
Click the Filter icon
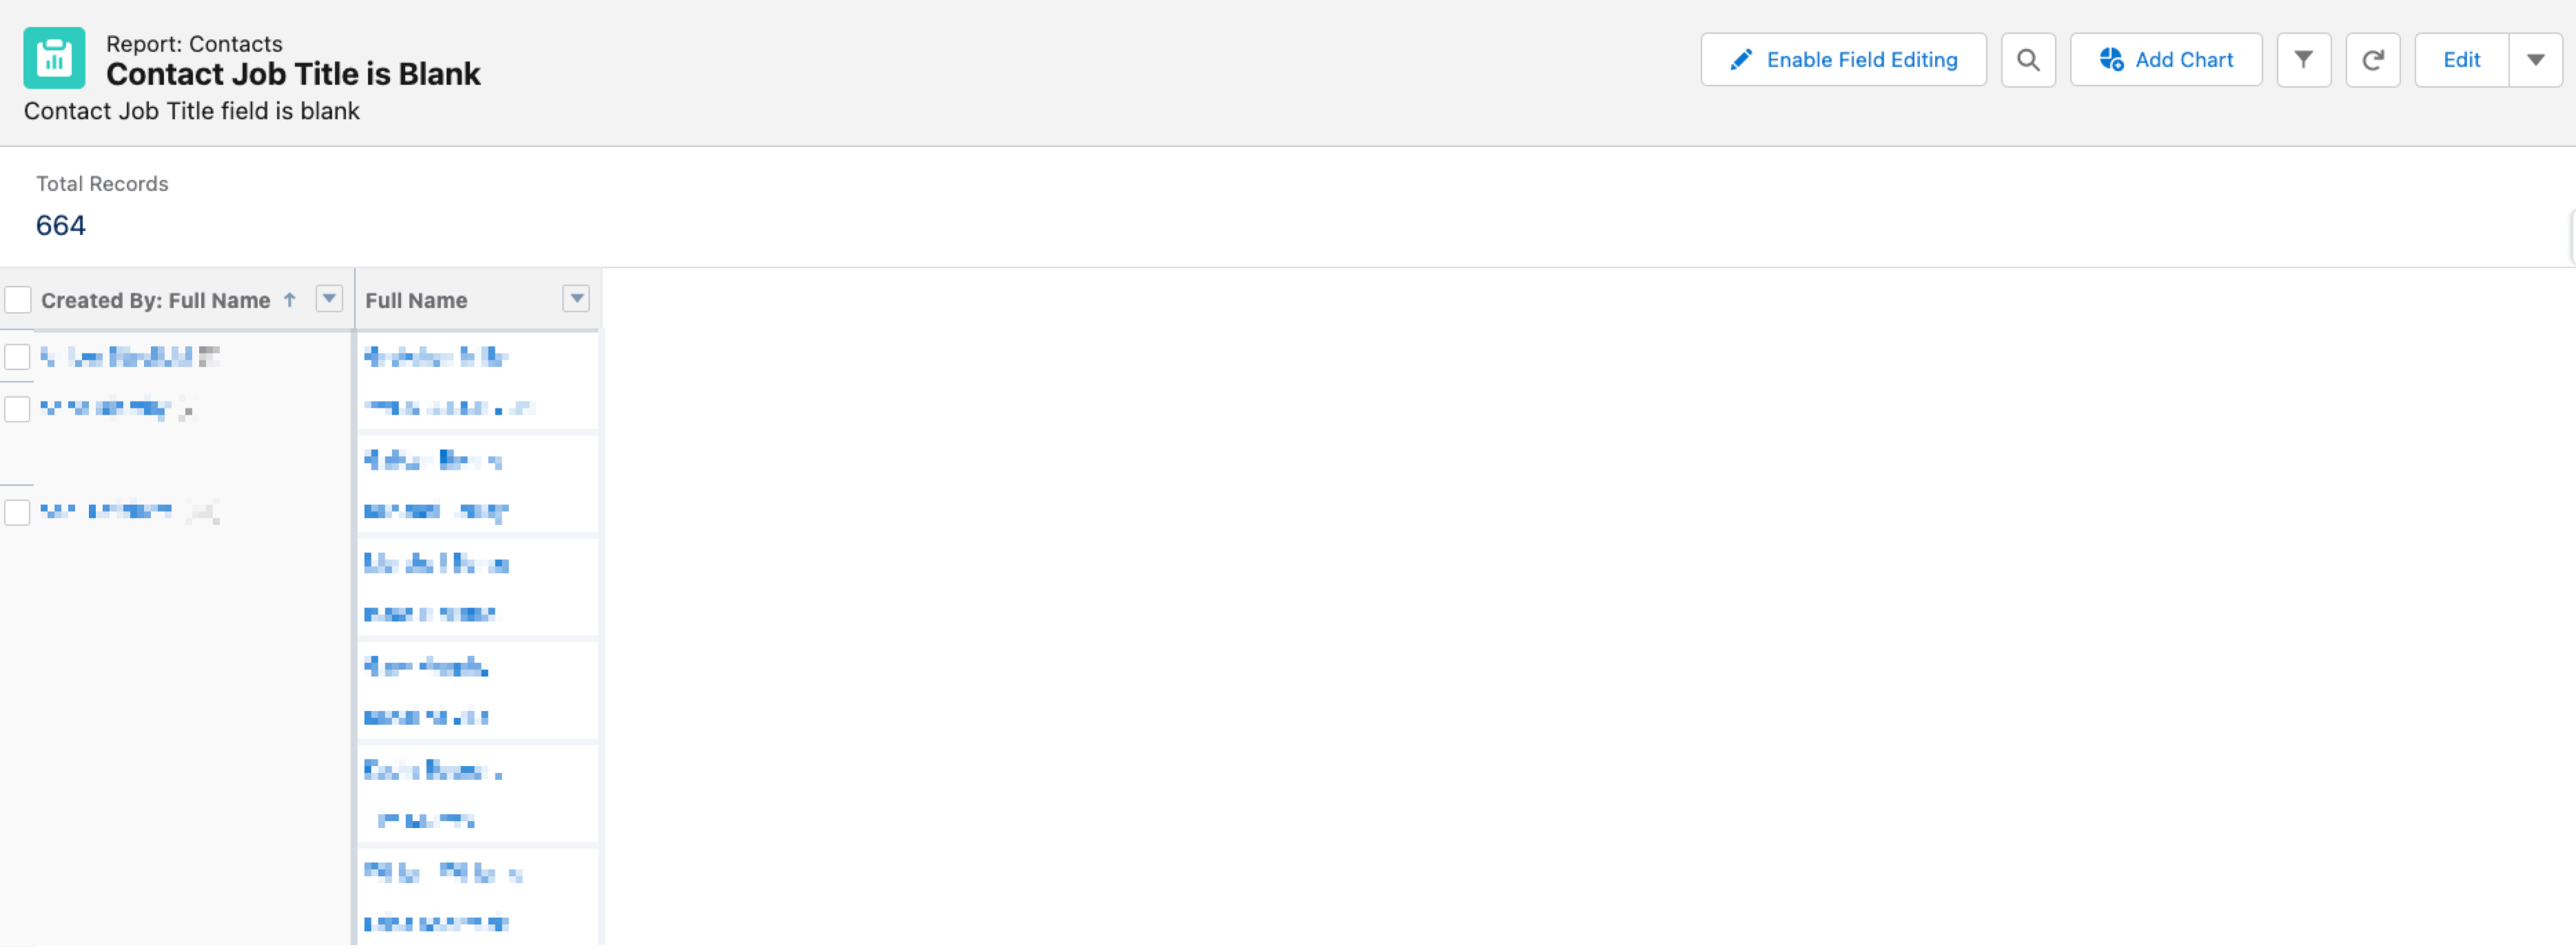coord(2302,61)
